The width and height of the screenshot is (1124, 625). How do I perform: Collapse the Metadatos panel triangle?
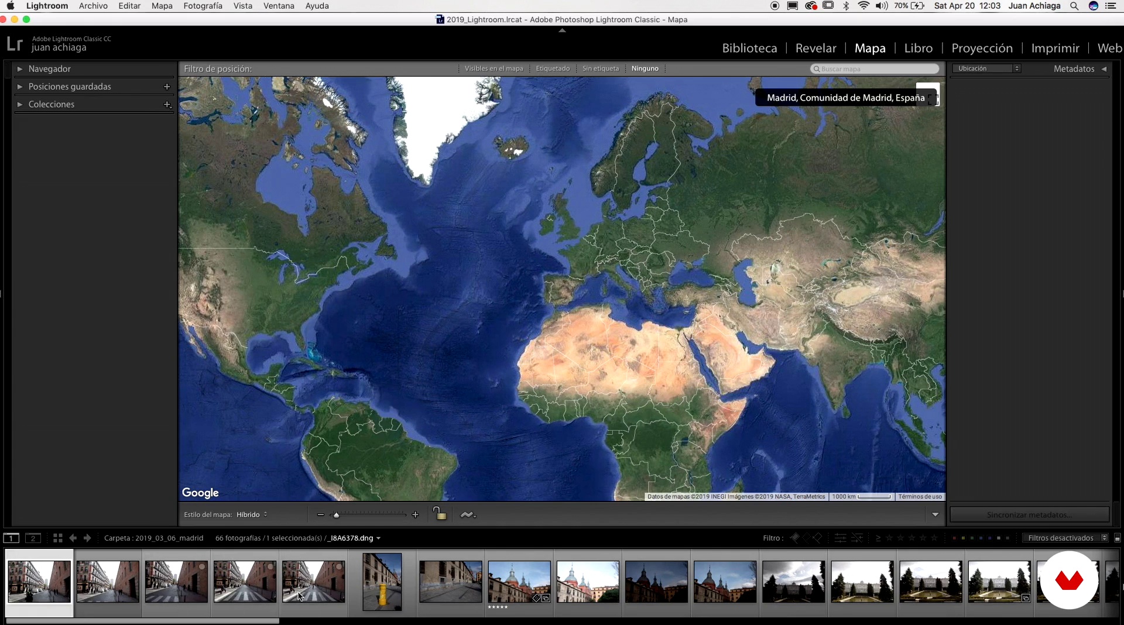tap(1104, 69)
